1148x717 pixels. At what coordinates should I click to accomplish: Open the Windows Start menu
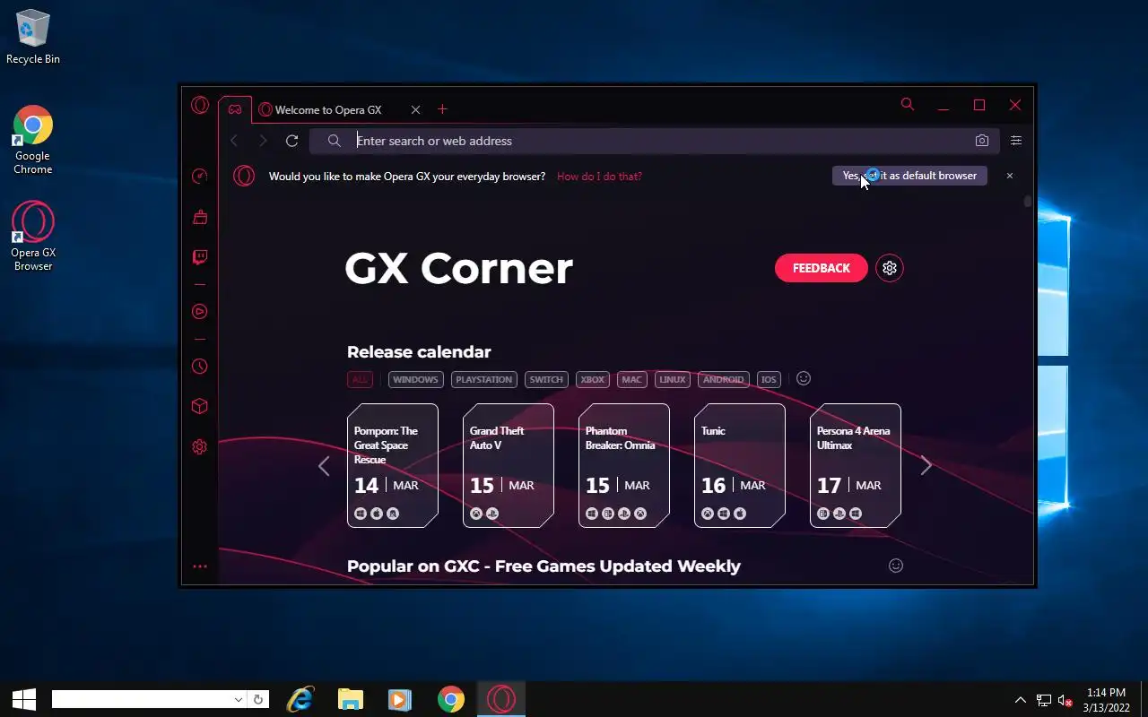(x=24, y=699)
